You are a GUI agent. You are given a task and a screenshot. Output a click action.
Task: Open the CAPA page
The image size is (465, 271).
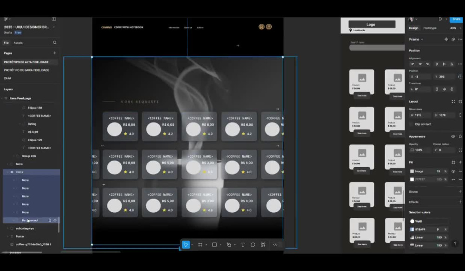click(7, 78)
